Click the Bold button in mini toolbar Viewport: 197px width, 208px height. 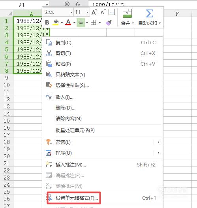[47, 23]
